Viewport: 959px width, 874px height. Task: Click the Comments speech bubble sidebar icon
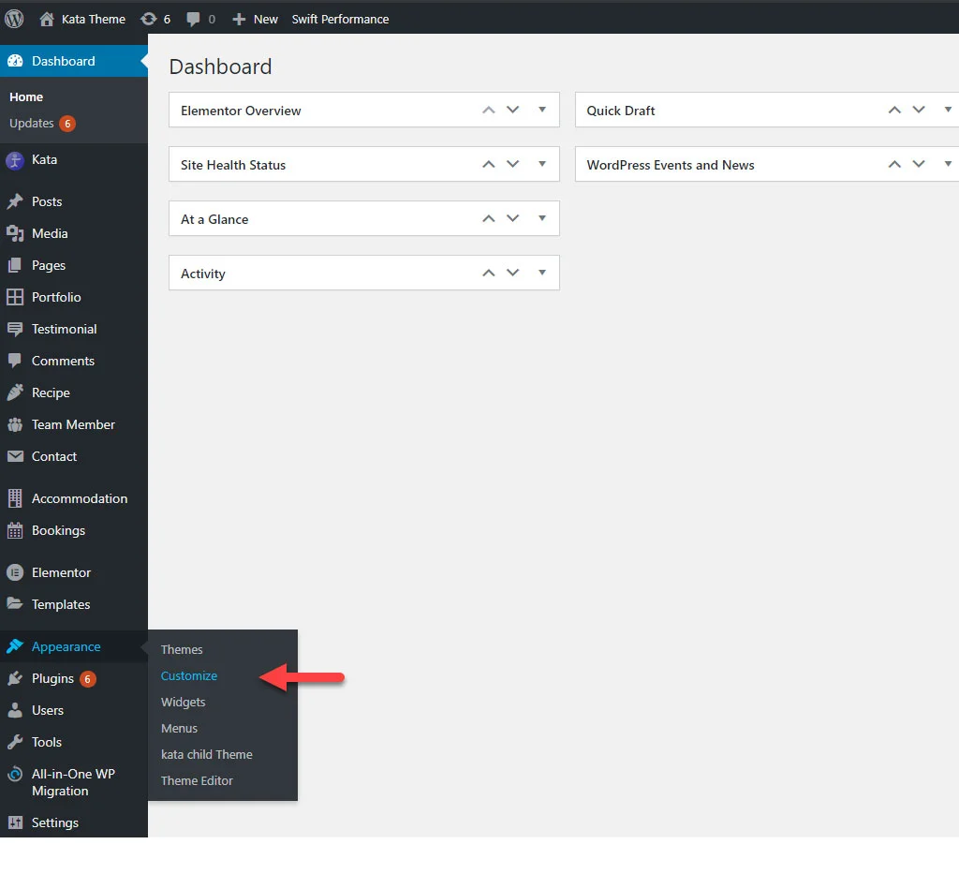15,361
